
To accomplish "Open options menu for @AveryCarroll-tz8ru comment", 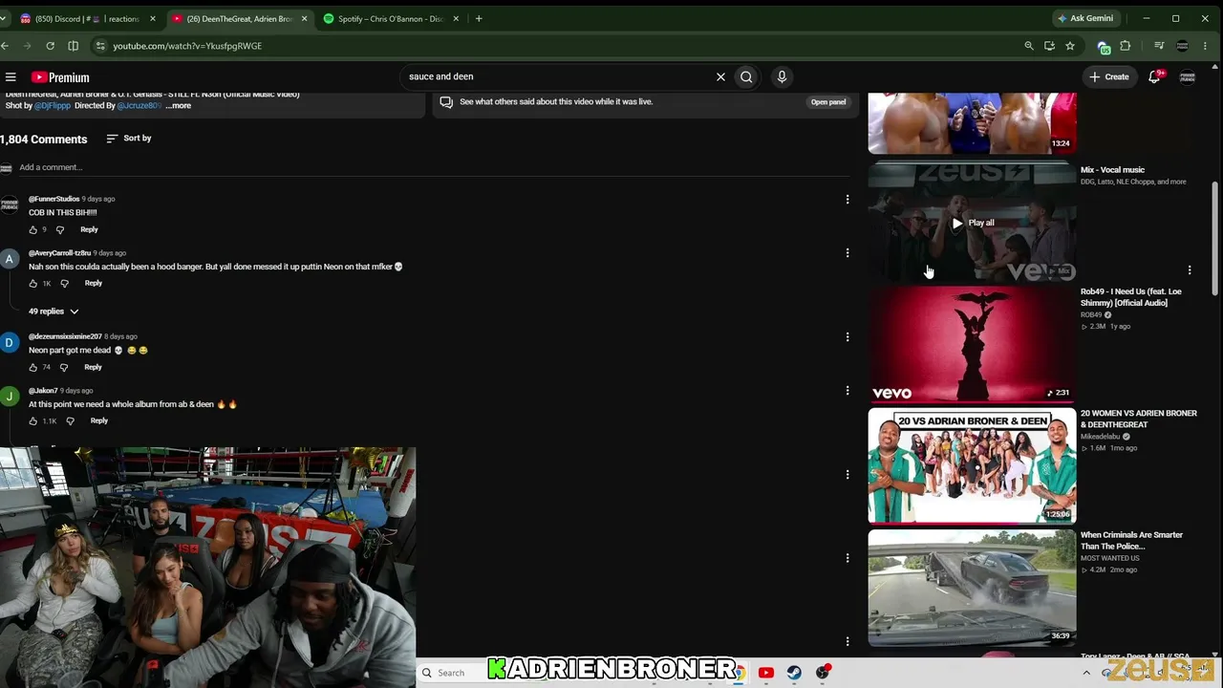I will 847,253.
